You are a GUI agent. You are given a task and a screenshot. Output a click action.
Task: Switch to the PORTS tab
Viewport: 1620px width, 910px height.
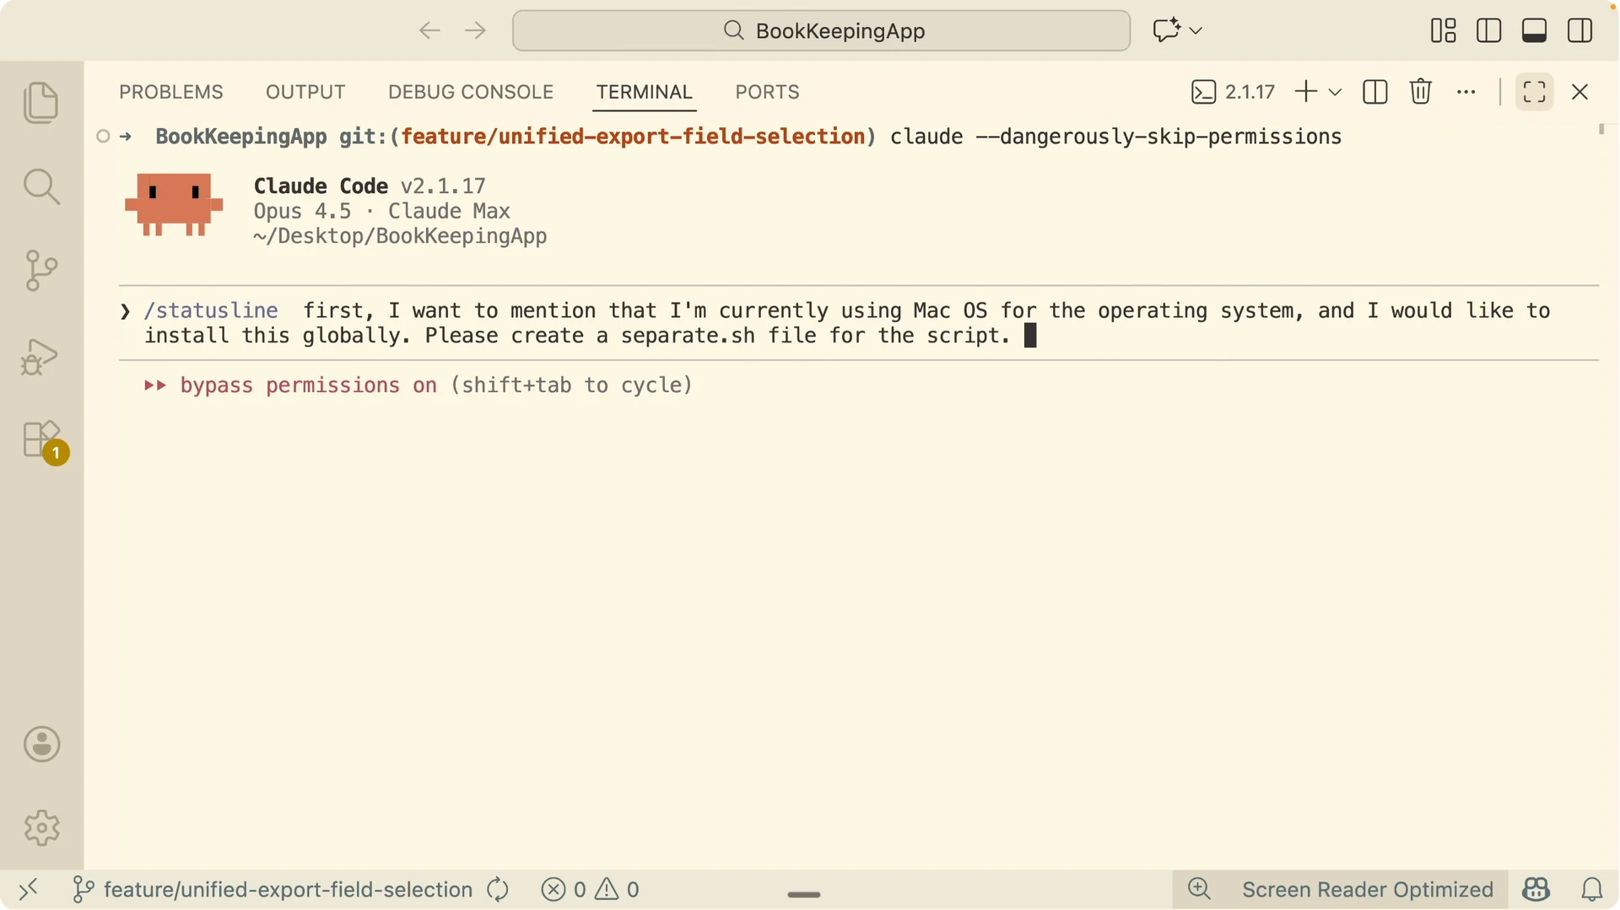pyautogui.click(x=767, y=92)
